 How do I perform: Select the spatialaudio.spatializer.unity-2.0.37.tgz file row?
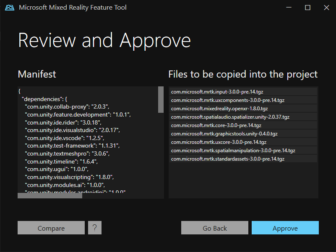pos(243,117)
